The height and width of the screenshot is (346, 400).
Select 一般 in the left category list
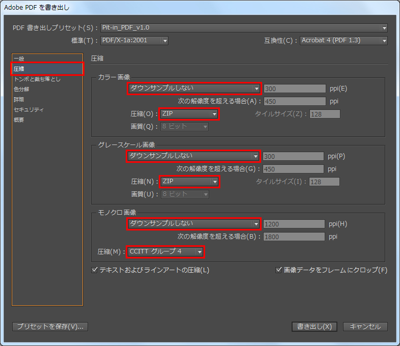point(19,59)
